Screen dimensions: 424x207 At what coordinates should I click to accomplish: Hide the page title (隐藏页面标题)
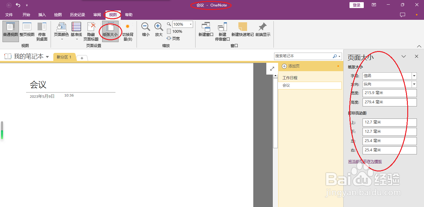coord(91,31)
